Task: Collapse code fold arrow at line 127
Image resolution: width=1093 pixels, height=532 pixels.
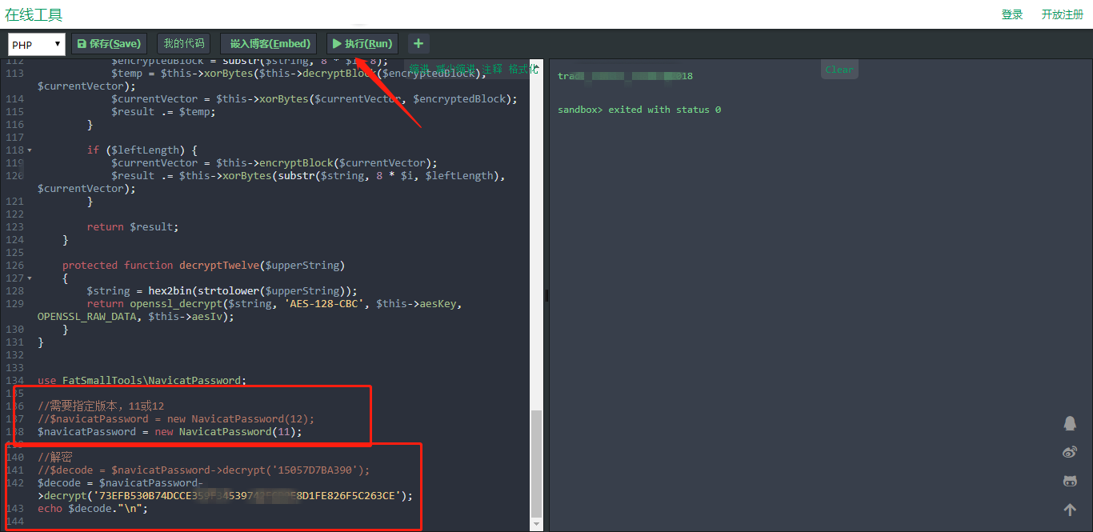Action: pos(30,278)
